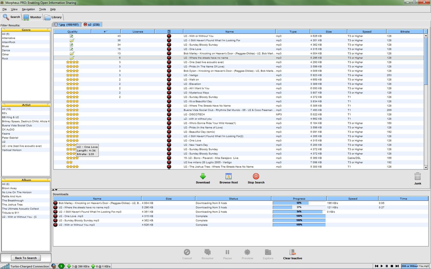431x269 pixels.
Task: Click pause in the mini media player
Action: [387, 266]
